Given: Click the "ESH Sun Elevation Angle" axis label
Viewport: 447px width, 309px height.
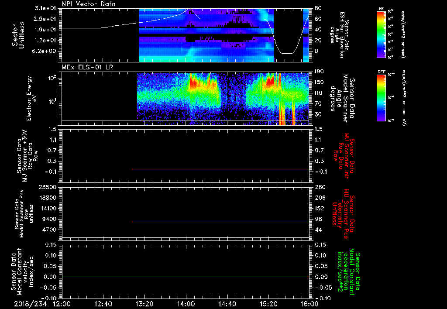Looking at the screenshot, I should click(340, 35).
